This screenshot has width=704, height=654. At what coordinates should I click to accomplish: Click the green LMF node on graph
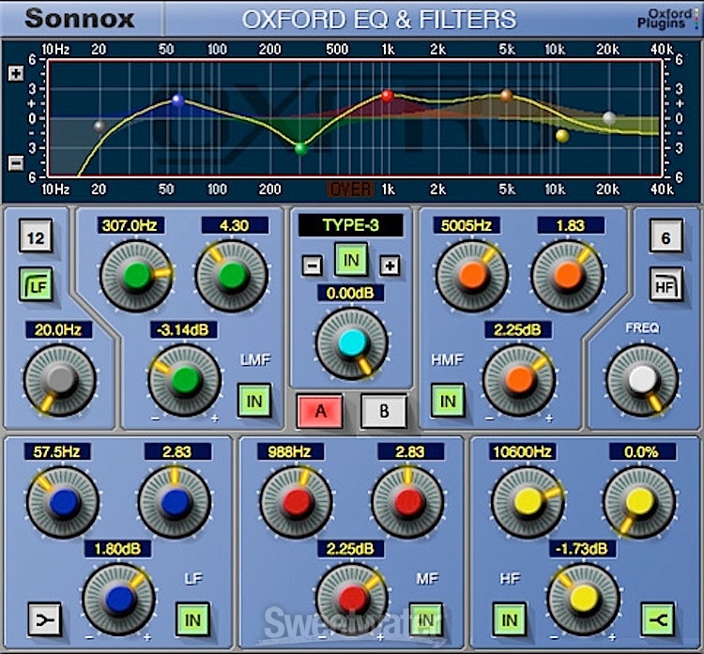pos(300,148)
